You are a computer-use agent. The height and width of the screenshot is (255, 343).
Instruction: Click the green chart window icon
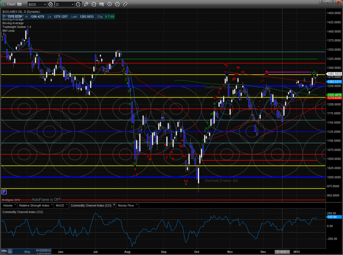pos(3,4)
